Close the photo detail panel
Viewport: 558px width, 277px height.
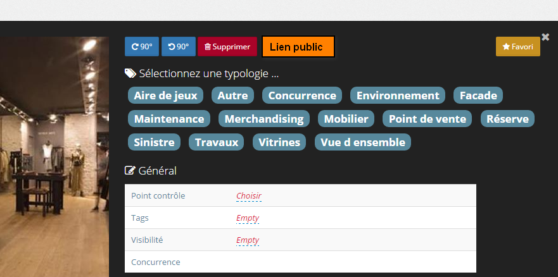(x=545, y=37)
